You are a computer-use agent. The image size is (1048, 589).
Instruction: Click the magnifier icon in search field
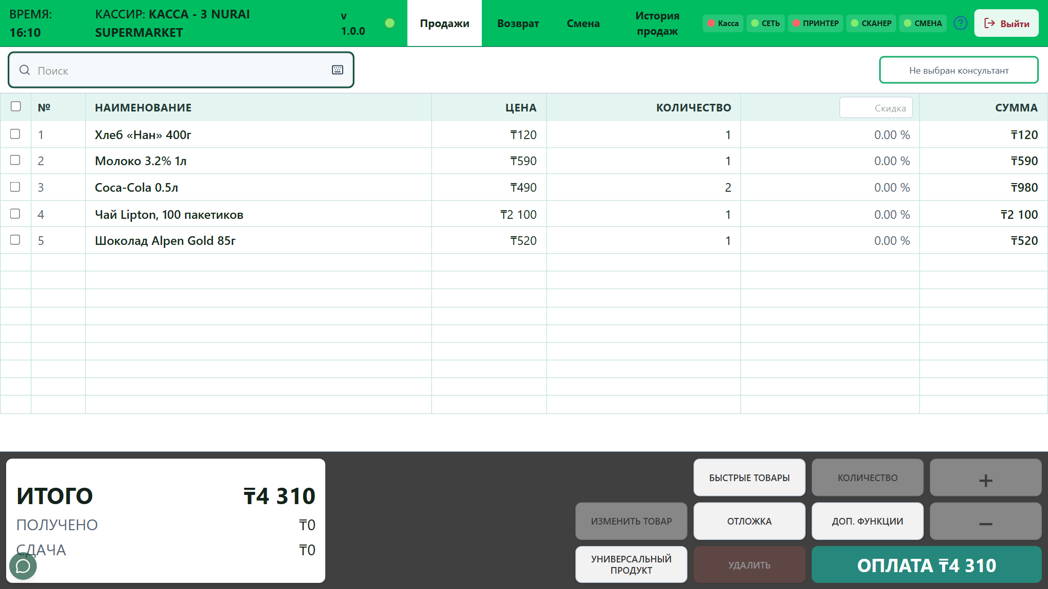pos(25,70)
